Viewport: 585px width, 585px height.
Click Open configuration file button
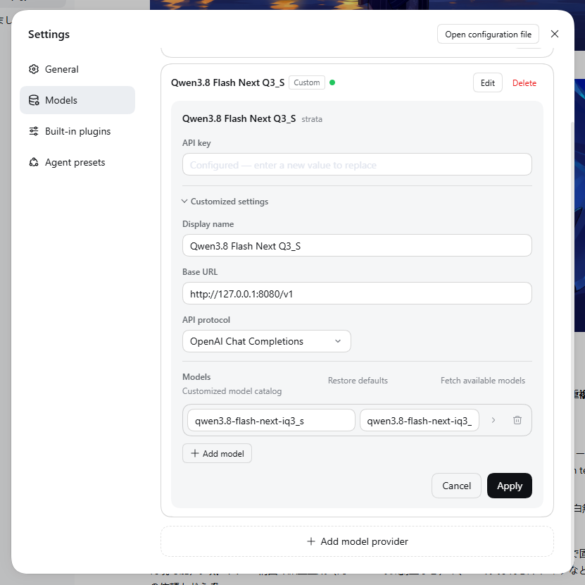(488, 35)
